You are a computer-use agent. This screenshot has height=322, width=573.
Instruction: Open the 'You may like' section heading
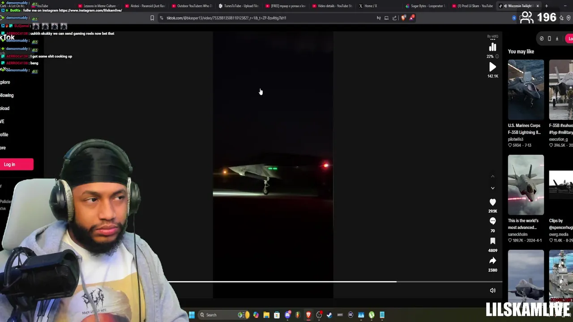point(521,51)
